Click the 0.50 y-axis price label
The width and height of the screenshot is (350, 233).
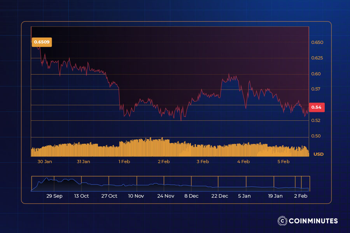pyautogui.click(x=316, y=136)
